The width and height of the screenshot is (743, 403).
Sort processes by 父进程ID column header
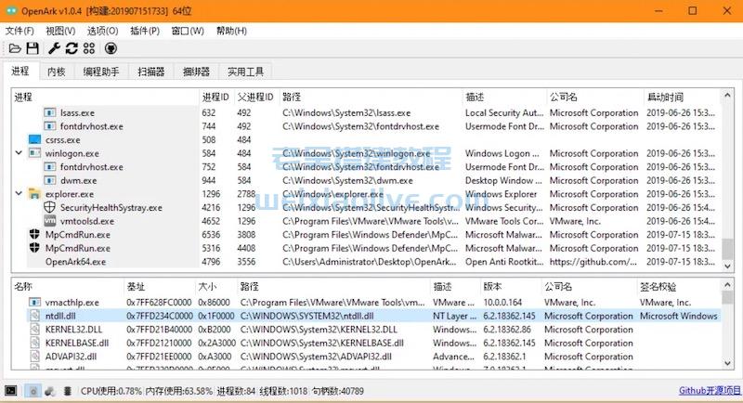(x=256, y=97)
